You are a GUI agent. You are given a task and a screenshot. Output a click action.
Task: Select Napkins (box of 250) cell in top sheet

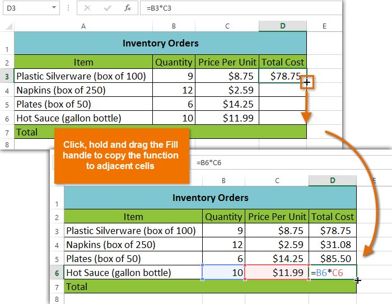tap(83, 90)
